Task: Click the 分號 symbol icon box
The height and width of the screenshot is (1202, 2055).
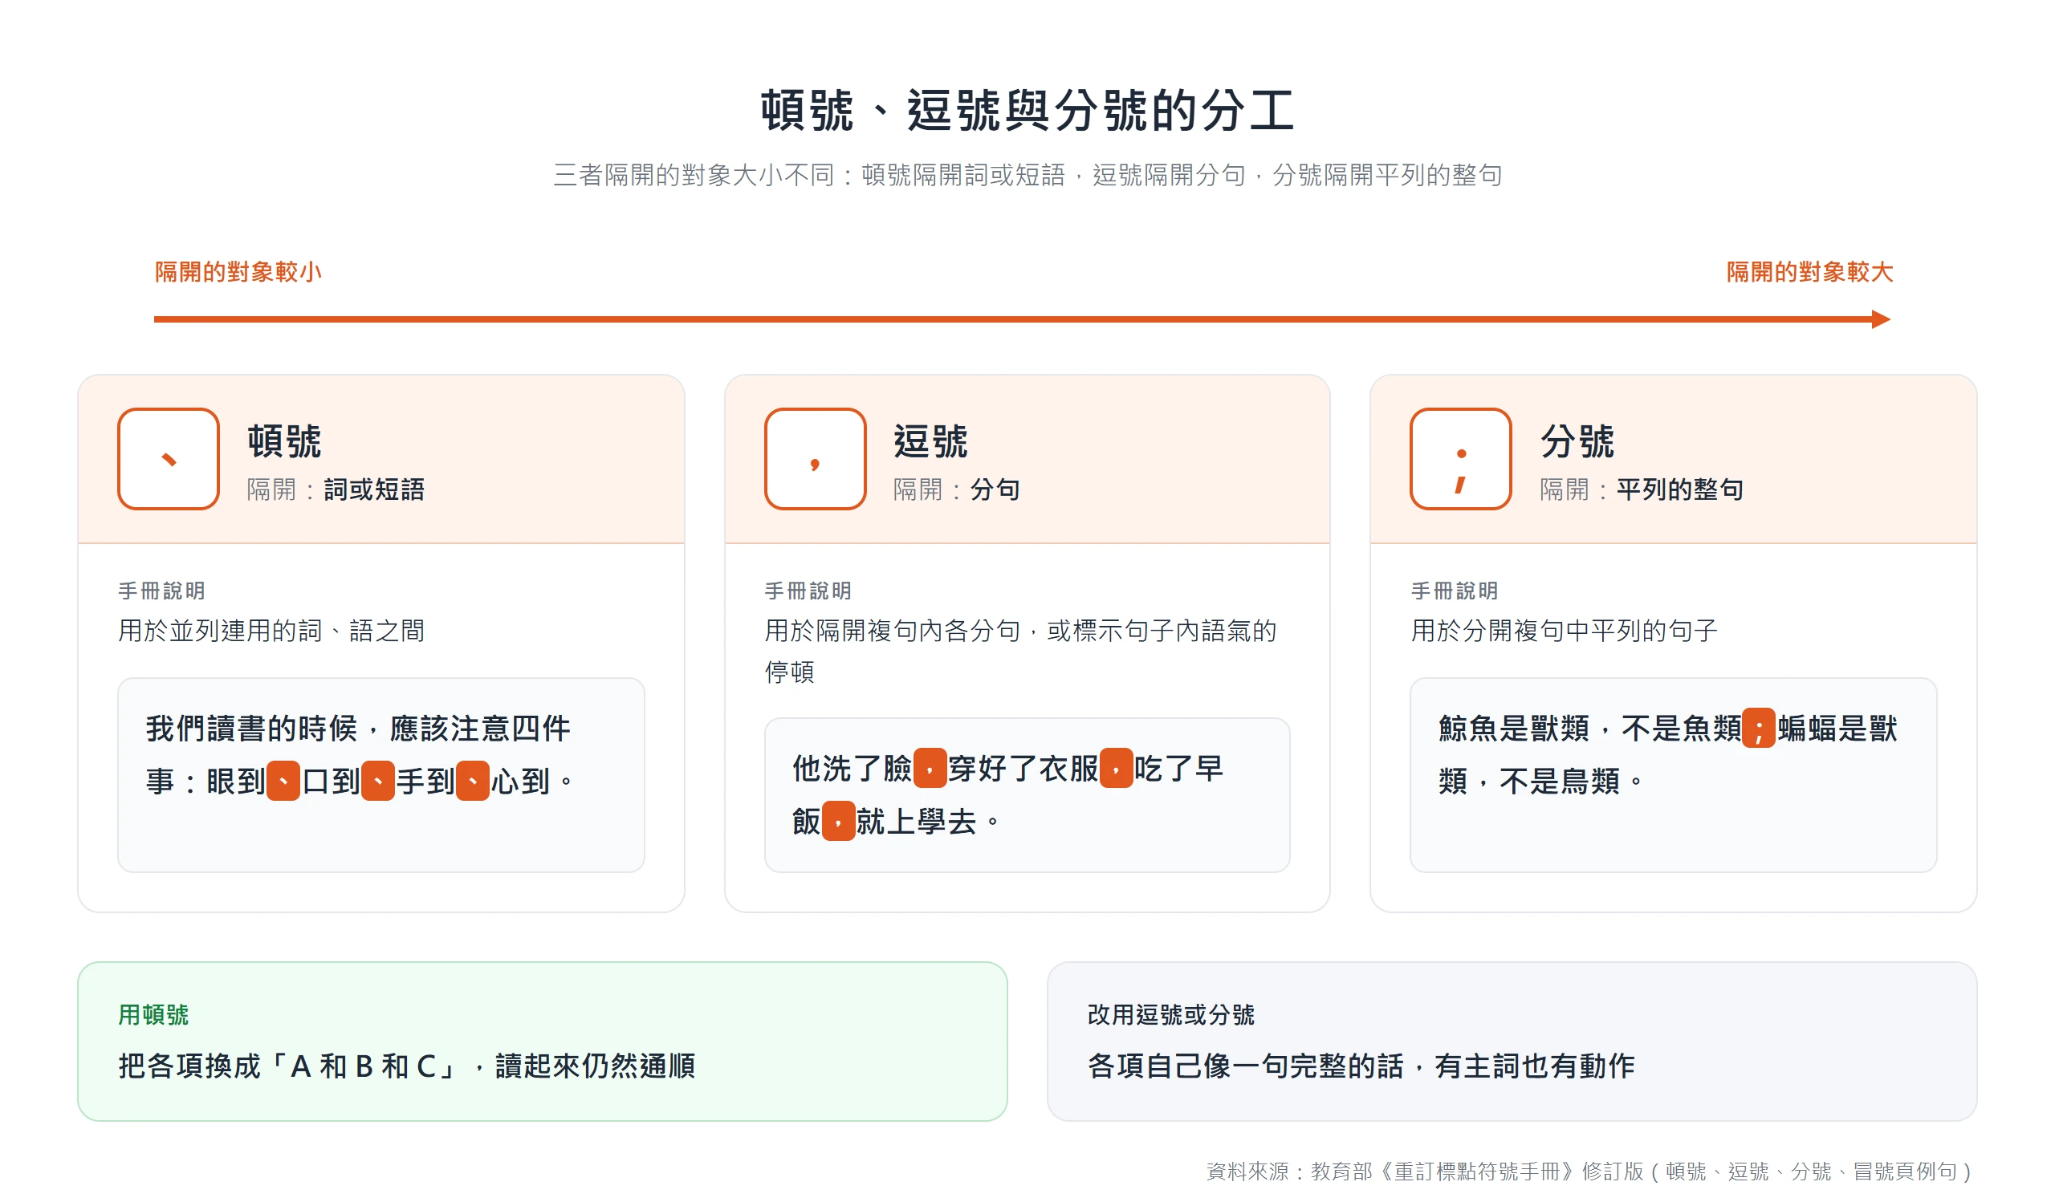Action: [1460, 459]
